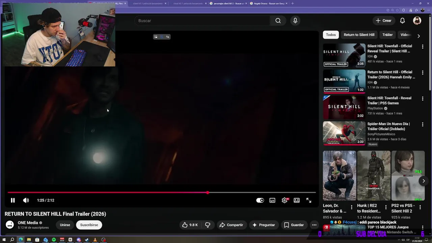Turn on subtitles in player

click(272, 200)
